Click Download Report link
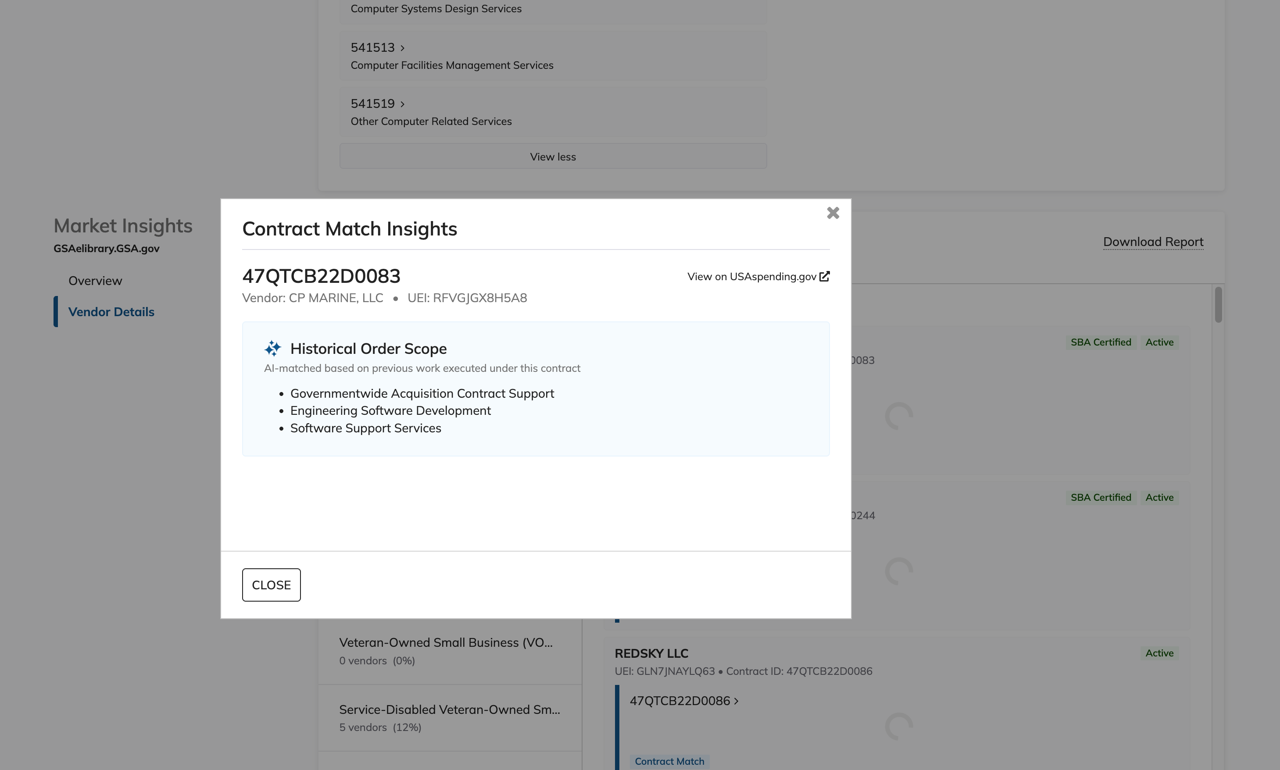Image resolution: width=1280 pixels, height=770 pixels. pyautogui.click(x=1153, y=242)
